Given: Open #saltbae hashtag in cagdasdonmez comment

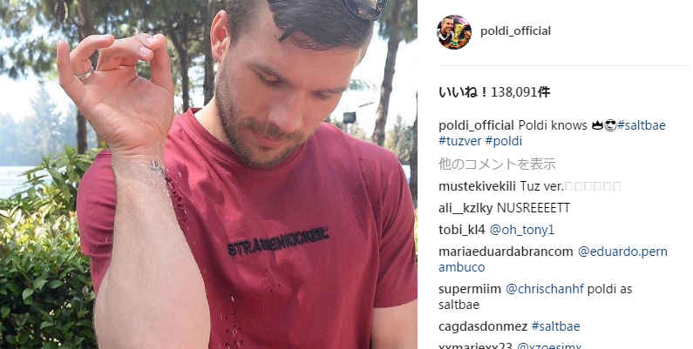Looking at the screenshot, I should point(555,326).
